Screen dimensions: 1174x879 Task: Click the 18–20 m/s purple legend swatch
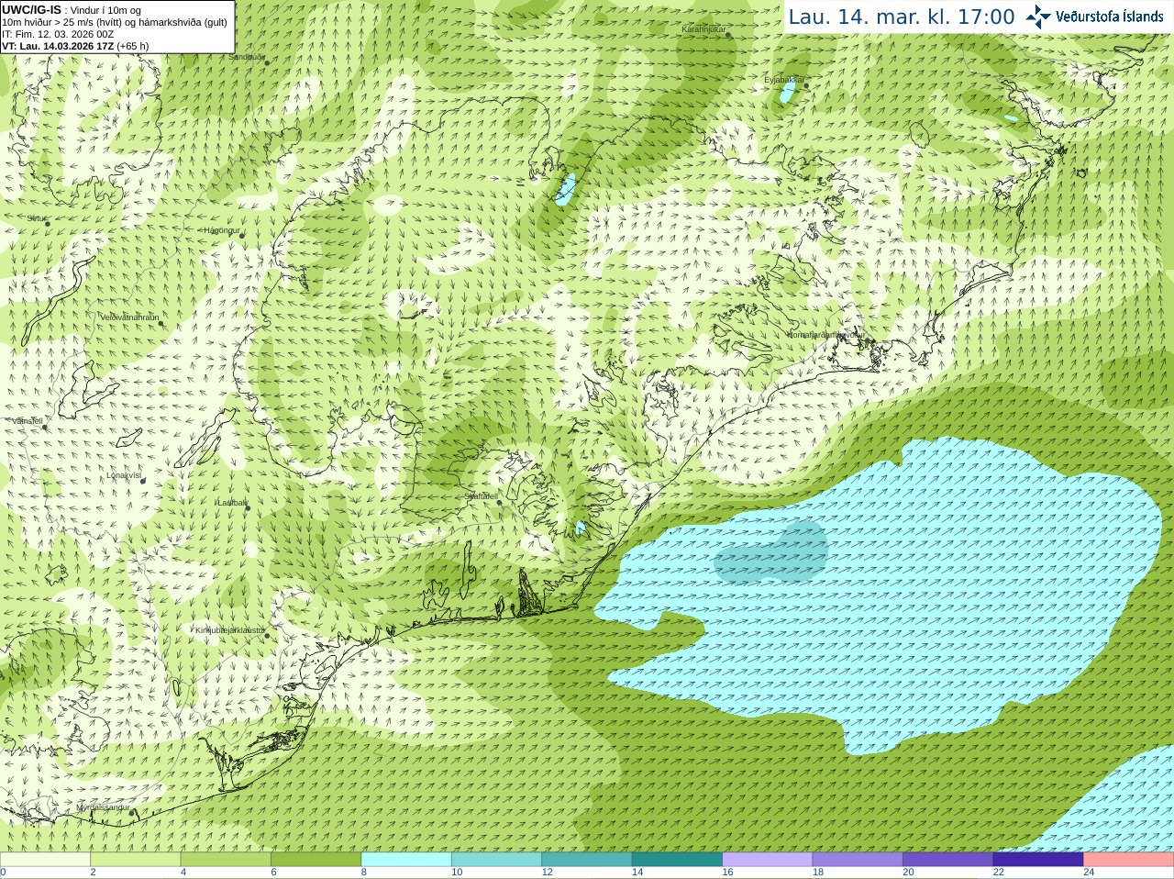coord(858,860)
